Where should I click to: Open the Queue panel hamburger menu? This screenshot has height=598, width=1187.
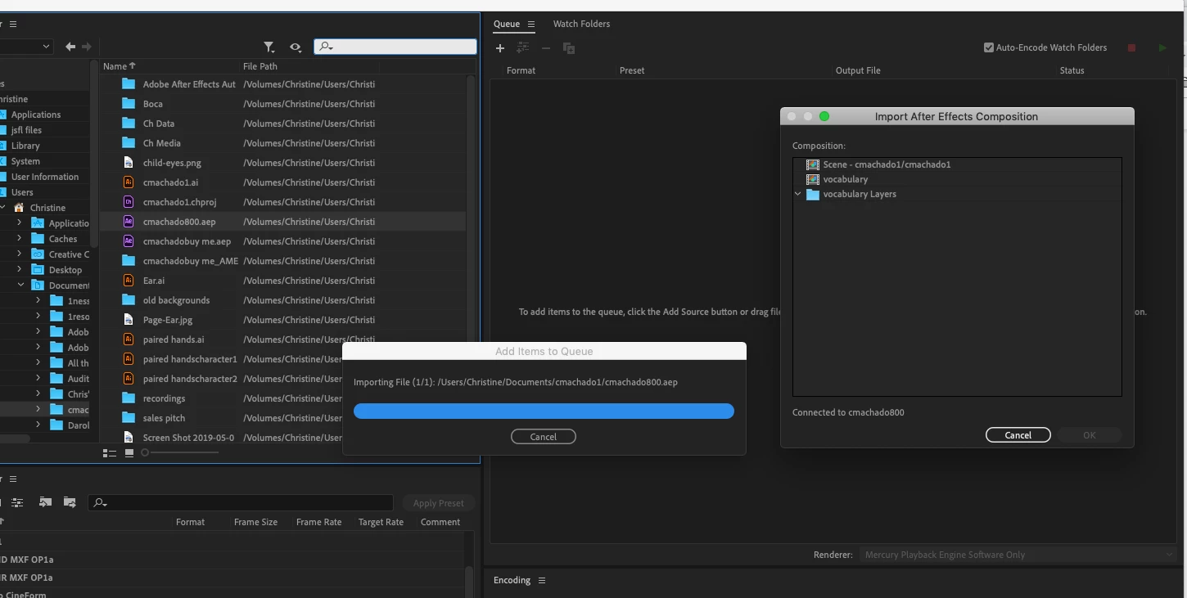[x=531, y=25]
